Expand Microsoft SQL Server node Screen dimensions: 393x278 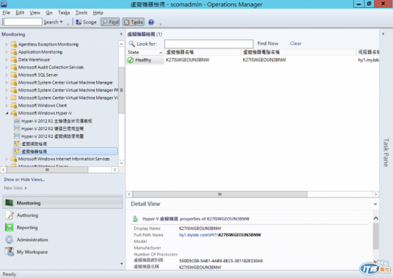click(x=7, y=75)
